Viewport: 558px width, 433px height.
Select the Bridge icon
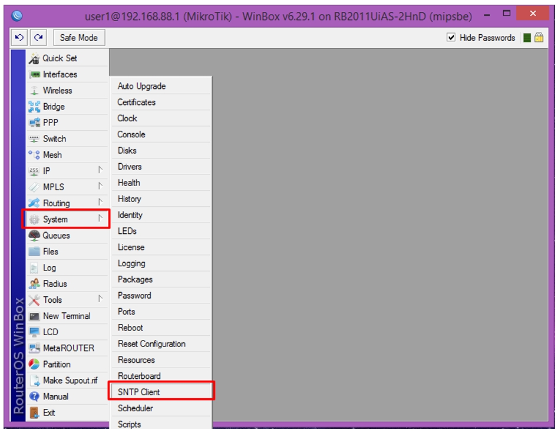click(x=34, y=107)
